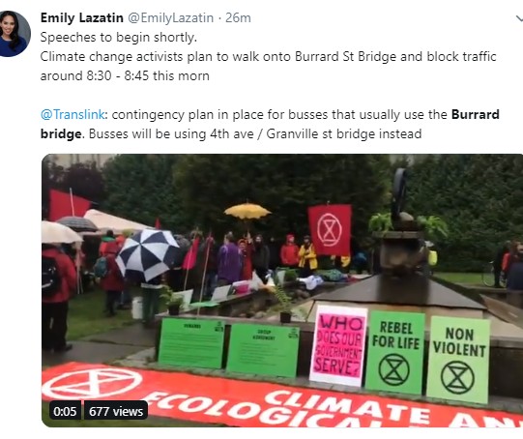Image resolution: width=523 pixels, height=439 pixels.
Task: Play the embedded protest video
Action: 282,290
